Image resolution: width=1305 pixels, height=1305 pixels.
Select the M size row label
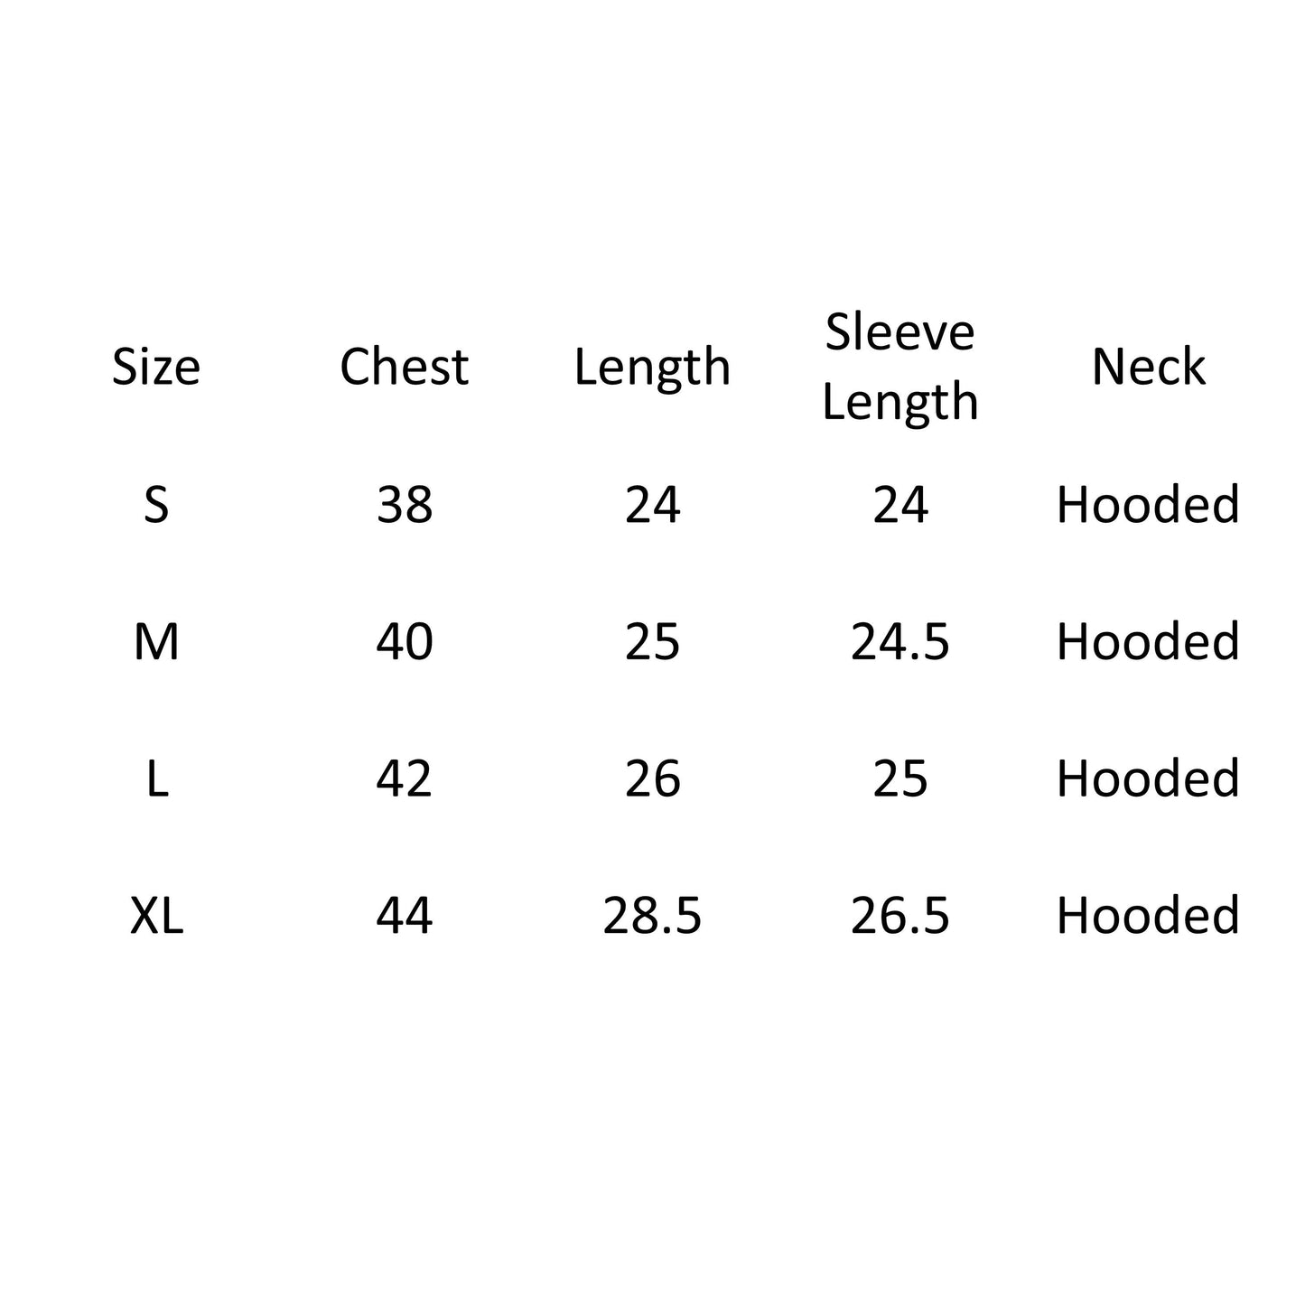pos(156,642)
